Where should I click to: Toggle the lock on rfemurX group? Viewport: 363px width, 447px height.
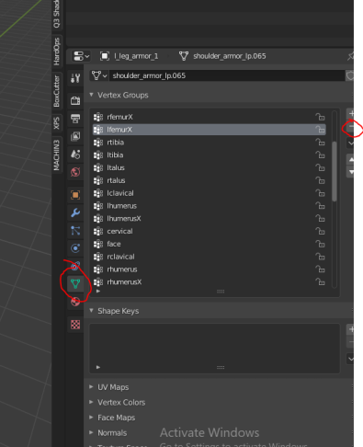320,117
